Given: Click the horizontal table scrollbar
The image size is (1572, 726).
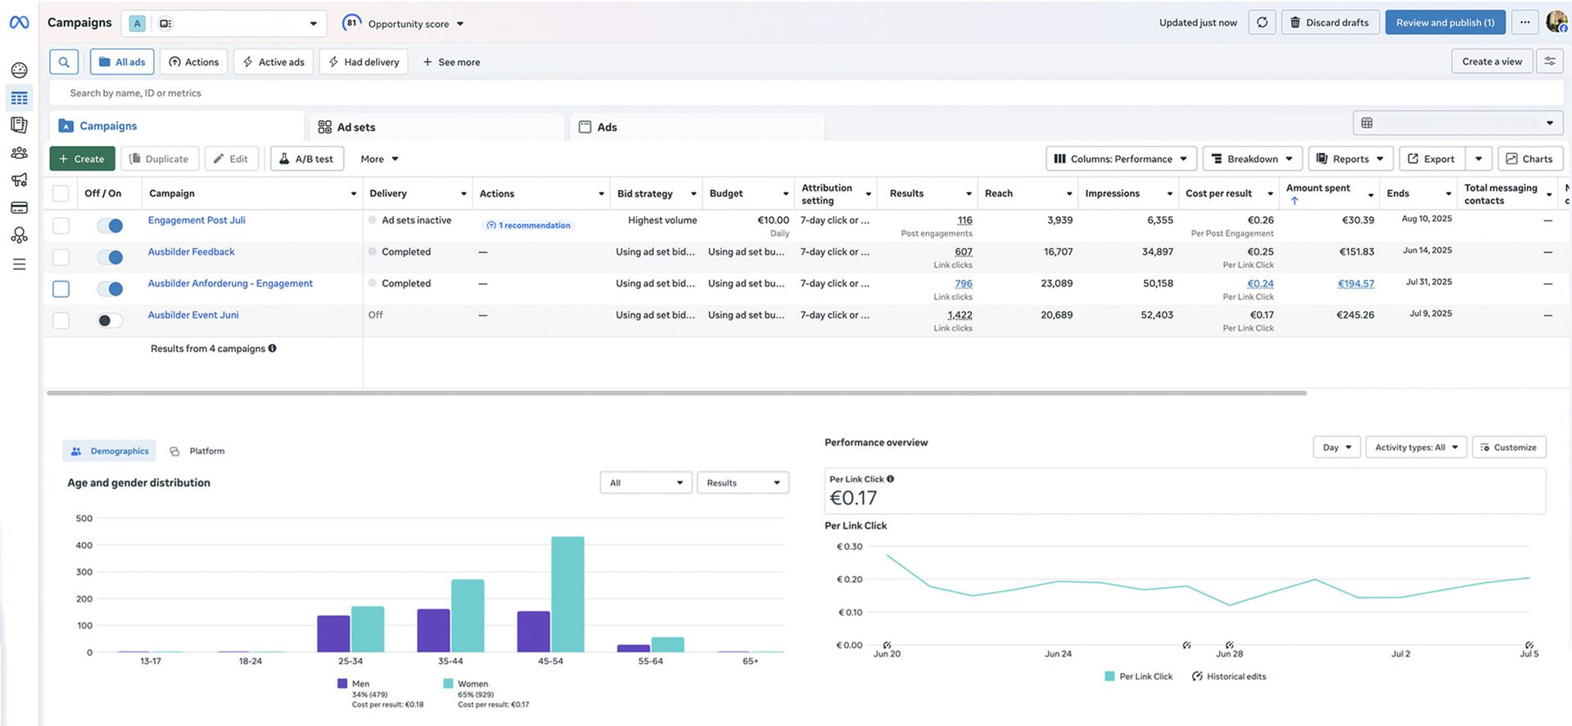Looking at the screenshot, I should click(x=676, y=393).
